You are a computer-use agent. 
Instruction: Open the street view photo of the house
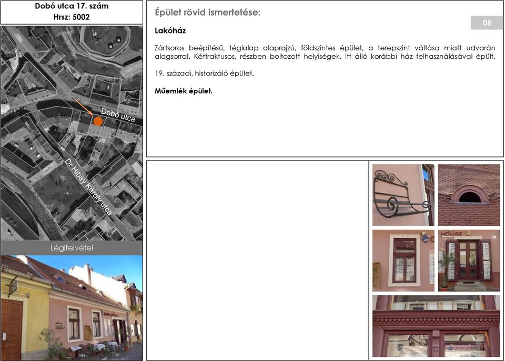(x=72, y=307)
